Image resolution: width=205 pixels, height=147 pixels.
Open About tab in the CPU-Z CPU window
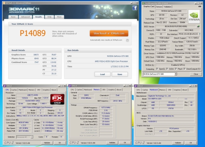click(54, 90)
